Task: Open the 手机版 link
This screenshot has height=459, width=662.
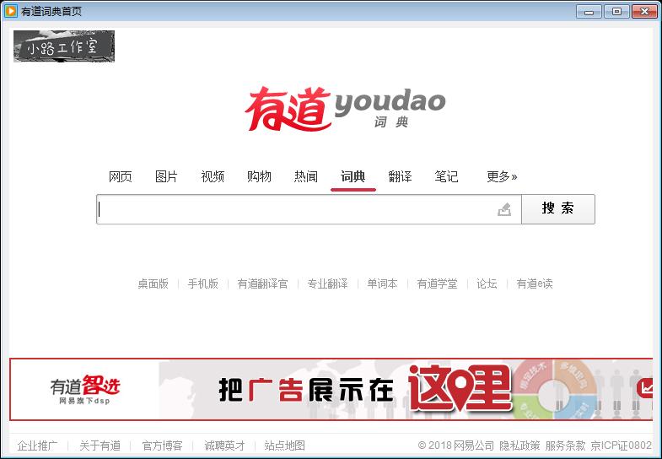Action: pos(202,283)
